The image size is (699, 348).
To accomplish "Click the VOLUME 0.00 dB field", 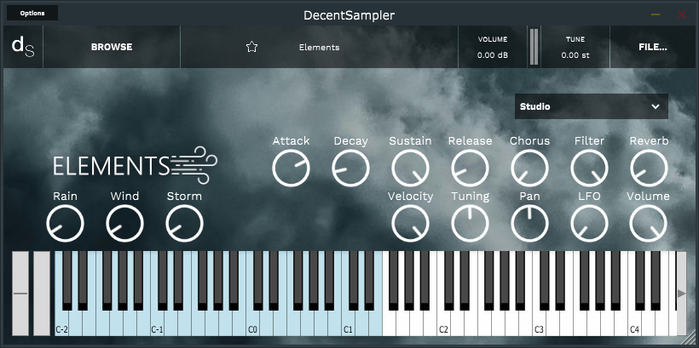I will pos(493,47).
